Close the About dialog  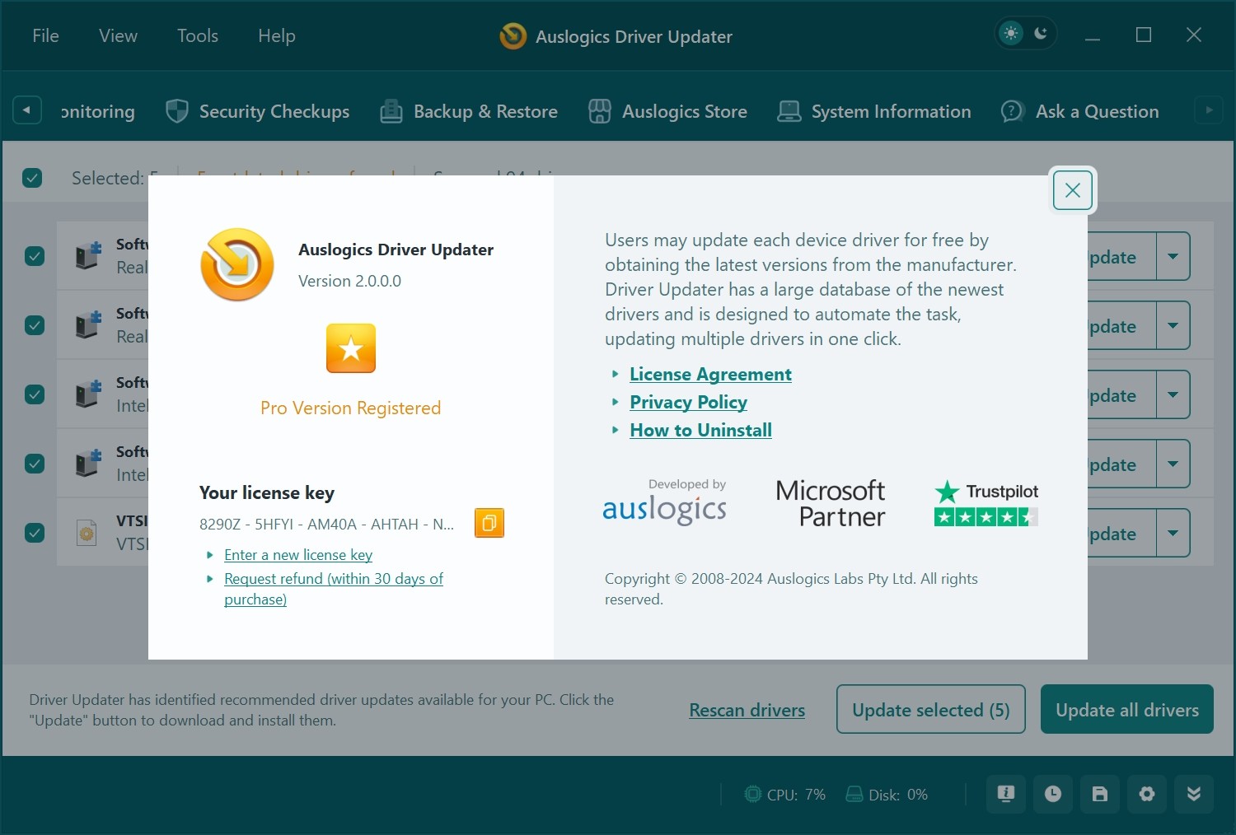(1072, 190)
